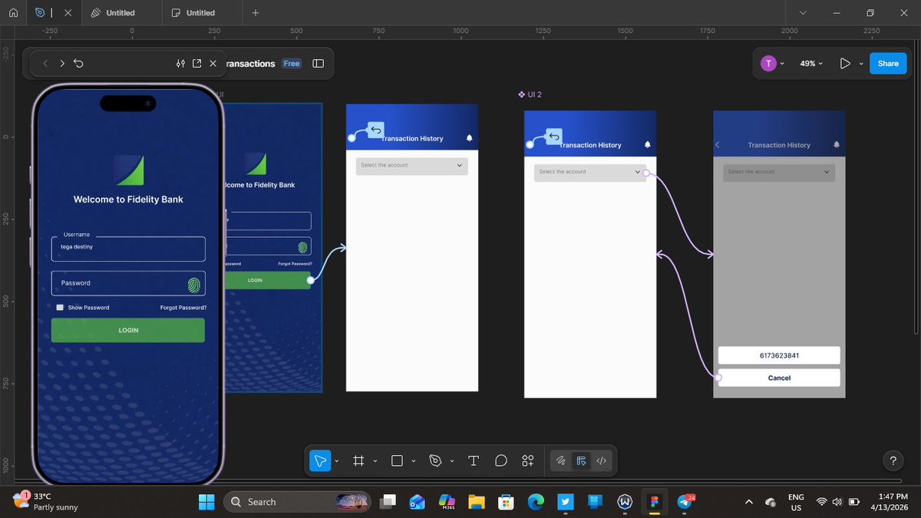
Task: Open a new tab with plus icon
Action: (256, 13)
